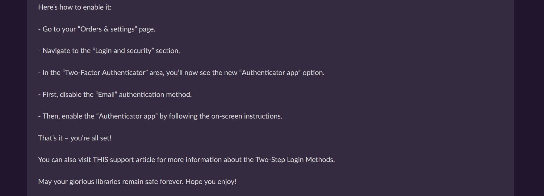Click the "Go to your" step beginning
The width and height of the screenshot is (544, 196).
(x=59, y=29)
